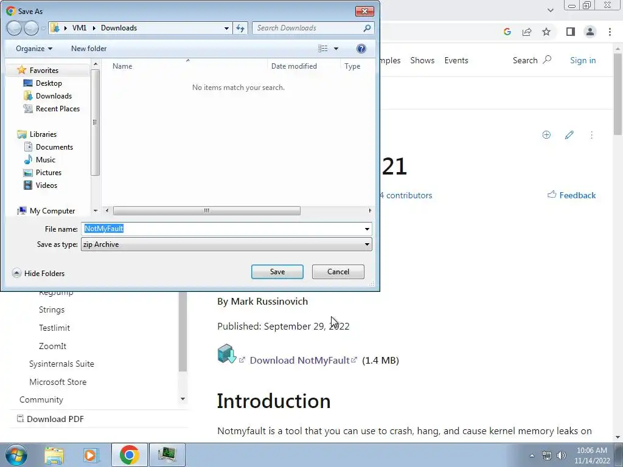Click the Back navigation arrow in Save As dialog
This screenshot has width=623, height=467.
14,28
